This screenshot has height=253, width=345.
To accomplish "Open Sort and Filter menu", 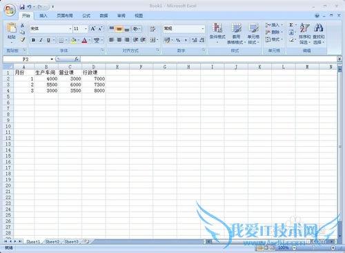I will pos(305,34).
